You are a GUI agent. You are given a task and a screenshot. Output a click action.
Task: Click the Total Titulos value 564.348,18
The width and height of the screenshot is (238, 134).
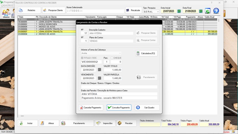[170, 124]
